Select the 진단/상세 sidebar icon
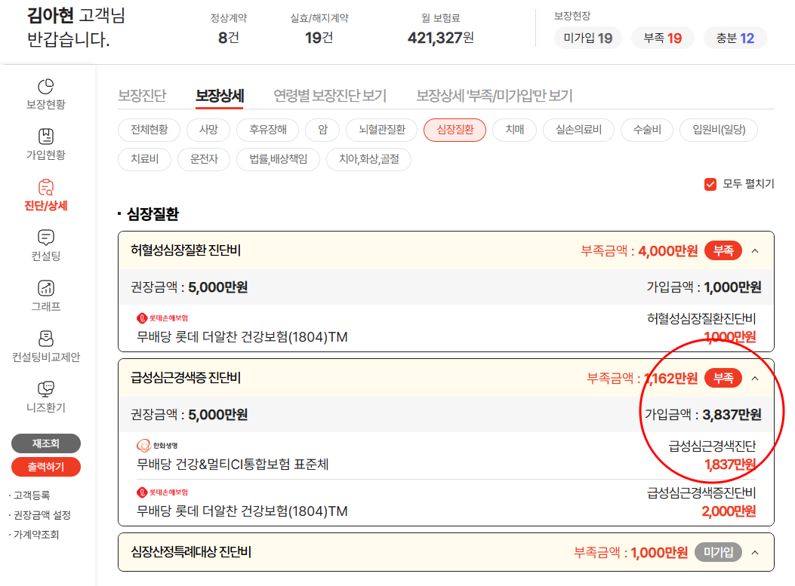This screenshot has height=586, width=795. coord(46,187)
